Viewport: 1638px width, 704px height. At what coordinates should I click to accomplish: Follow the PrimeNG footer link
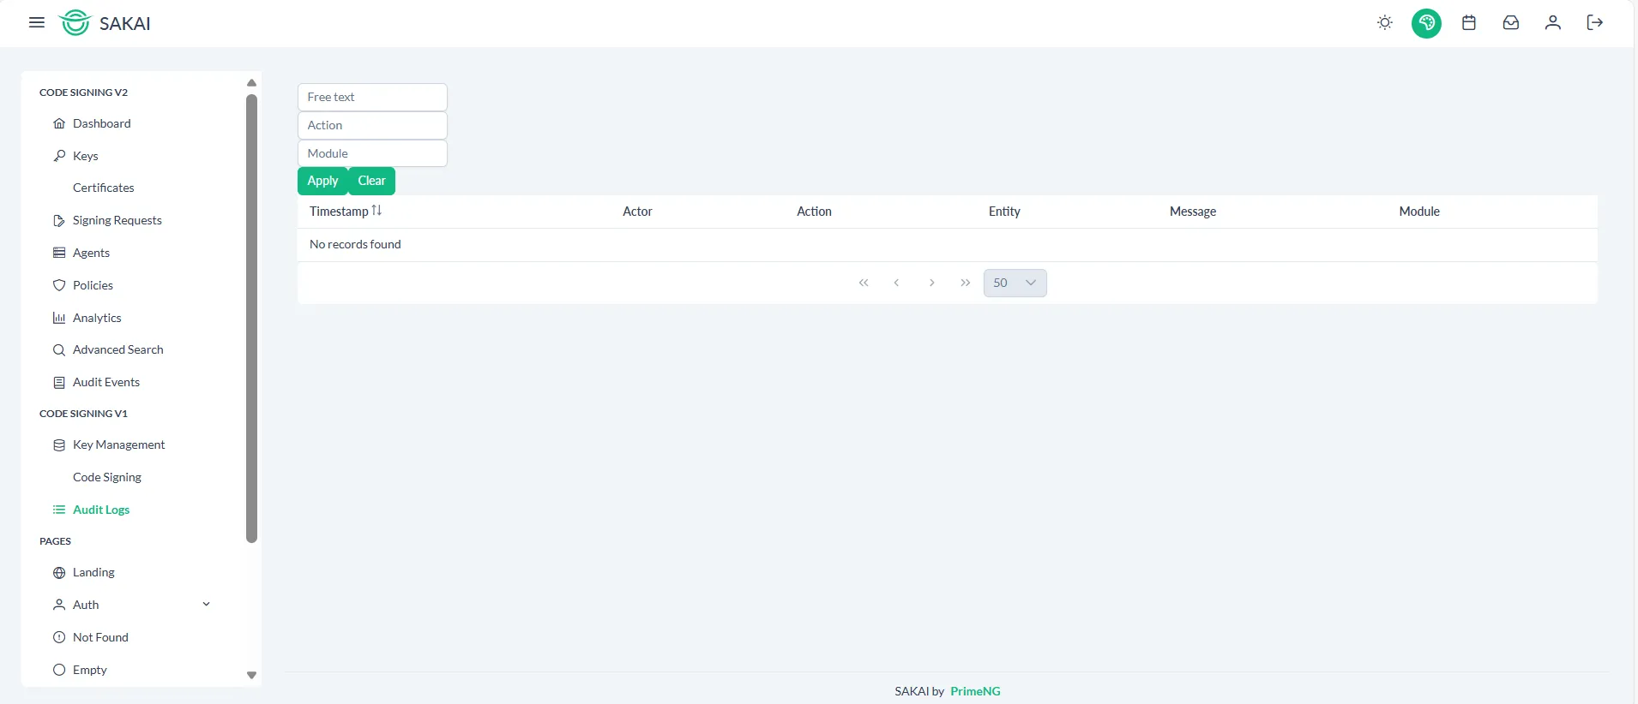(975, 691)
